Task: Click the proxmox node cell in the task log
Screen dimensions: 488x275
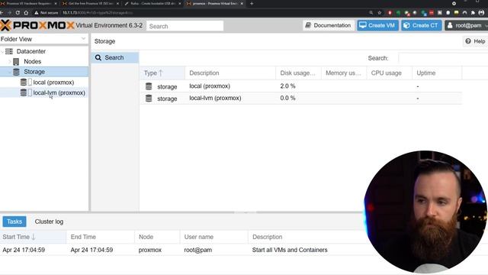Action: point(150,250)
